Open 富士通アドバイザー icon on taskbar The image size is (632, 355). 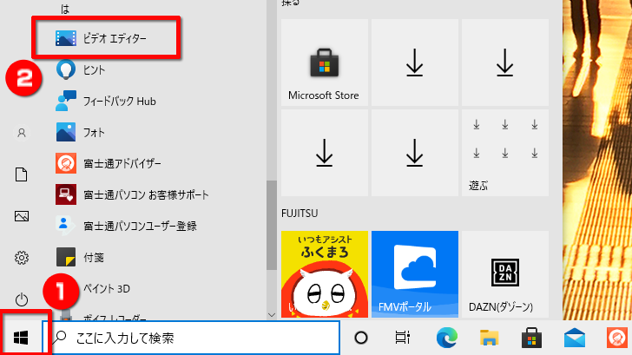(617, 338)
